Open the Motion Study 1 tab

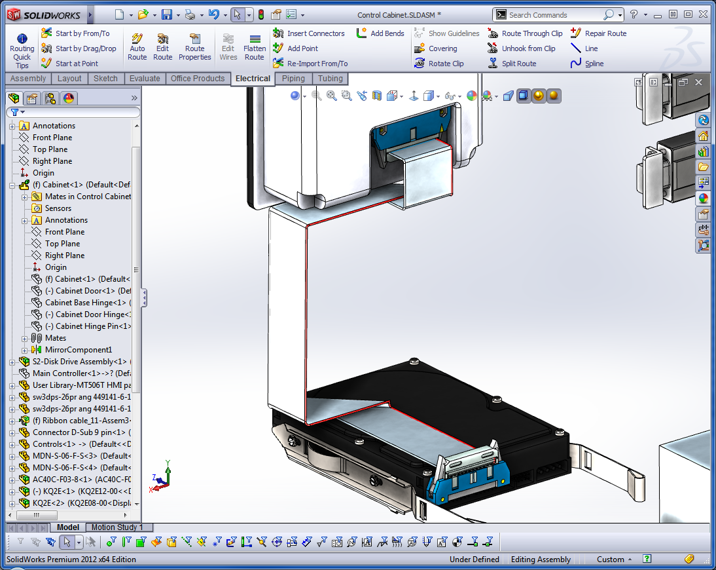click(x=118, y=527)
